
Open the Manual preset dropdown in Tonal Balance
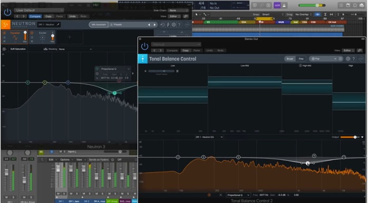(176, 45)
